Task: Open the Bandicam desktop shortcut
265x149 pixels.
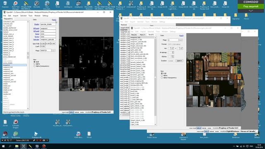Action: pos(236,136)
